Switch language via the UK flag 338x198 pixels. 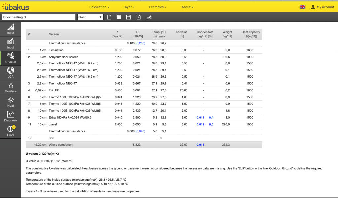[x=302, y=7]
